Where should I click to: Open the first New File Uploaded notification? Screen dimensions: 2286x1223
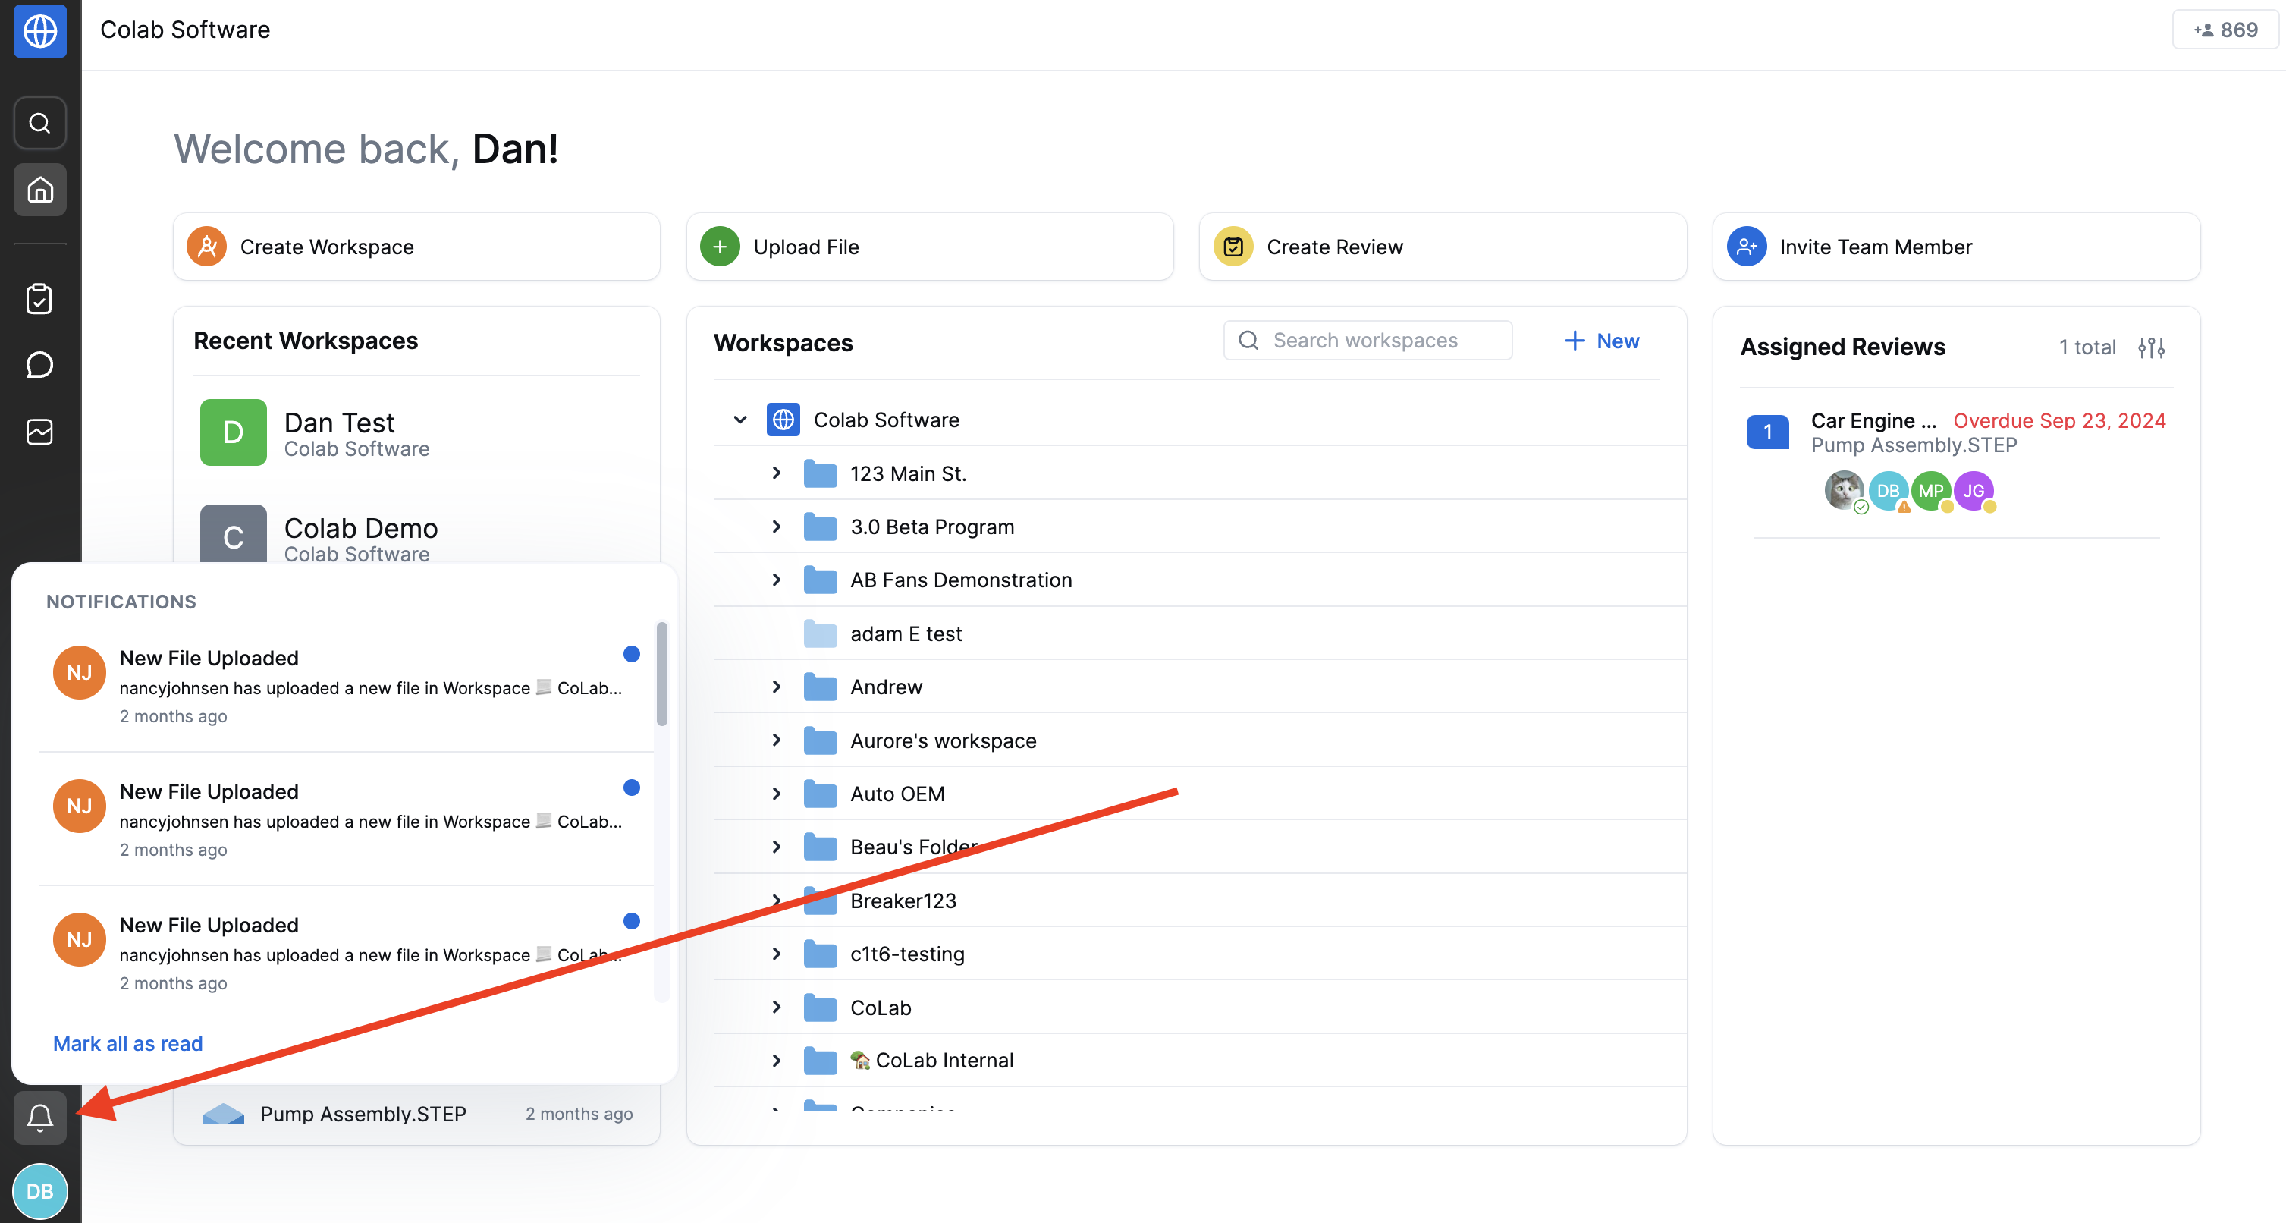(x=346, y=685)
